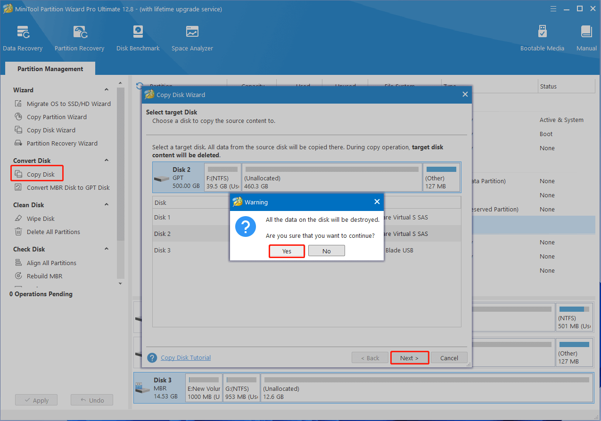Select Migrate OS to SSD/HD Wizard
The image size is (601, 421).
(x=69, y=104)
